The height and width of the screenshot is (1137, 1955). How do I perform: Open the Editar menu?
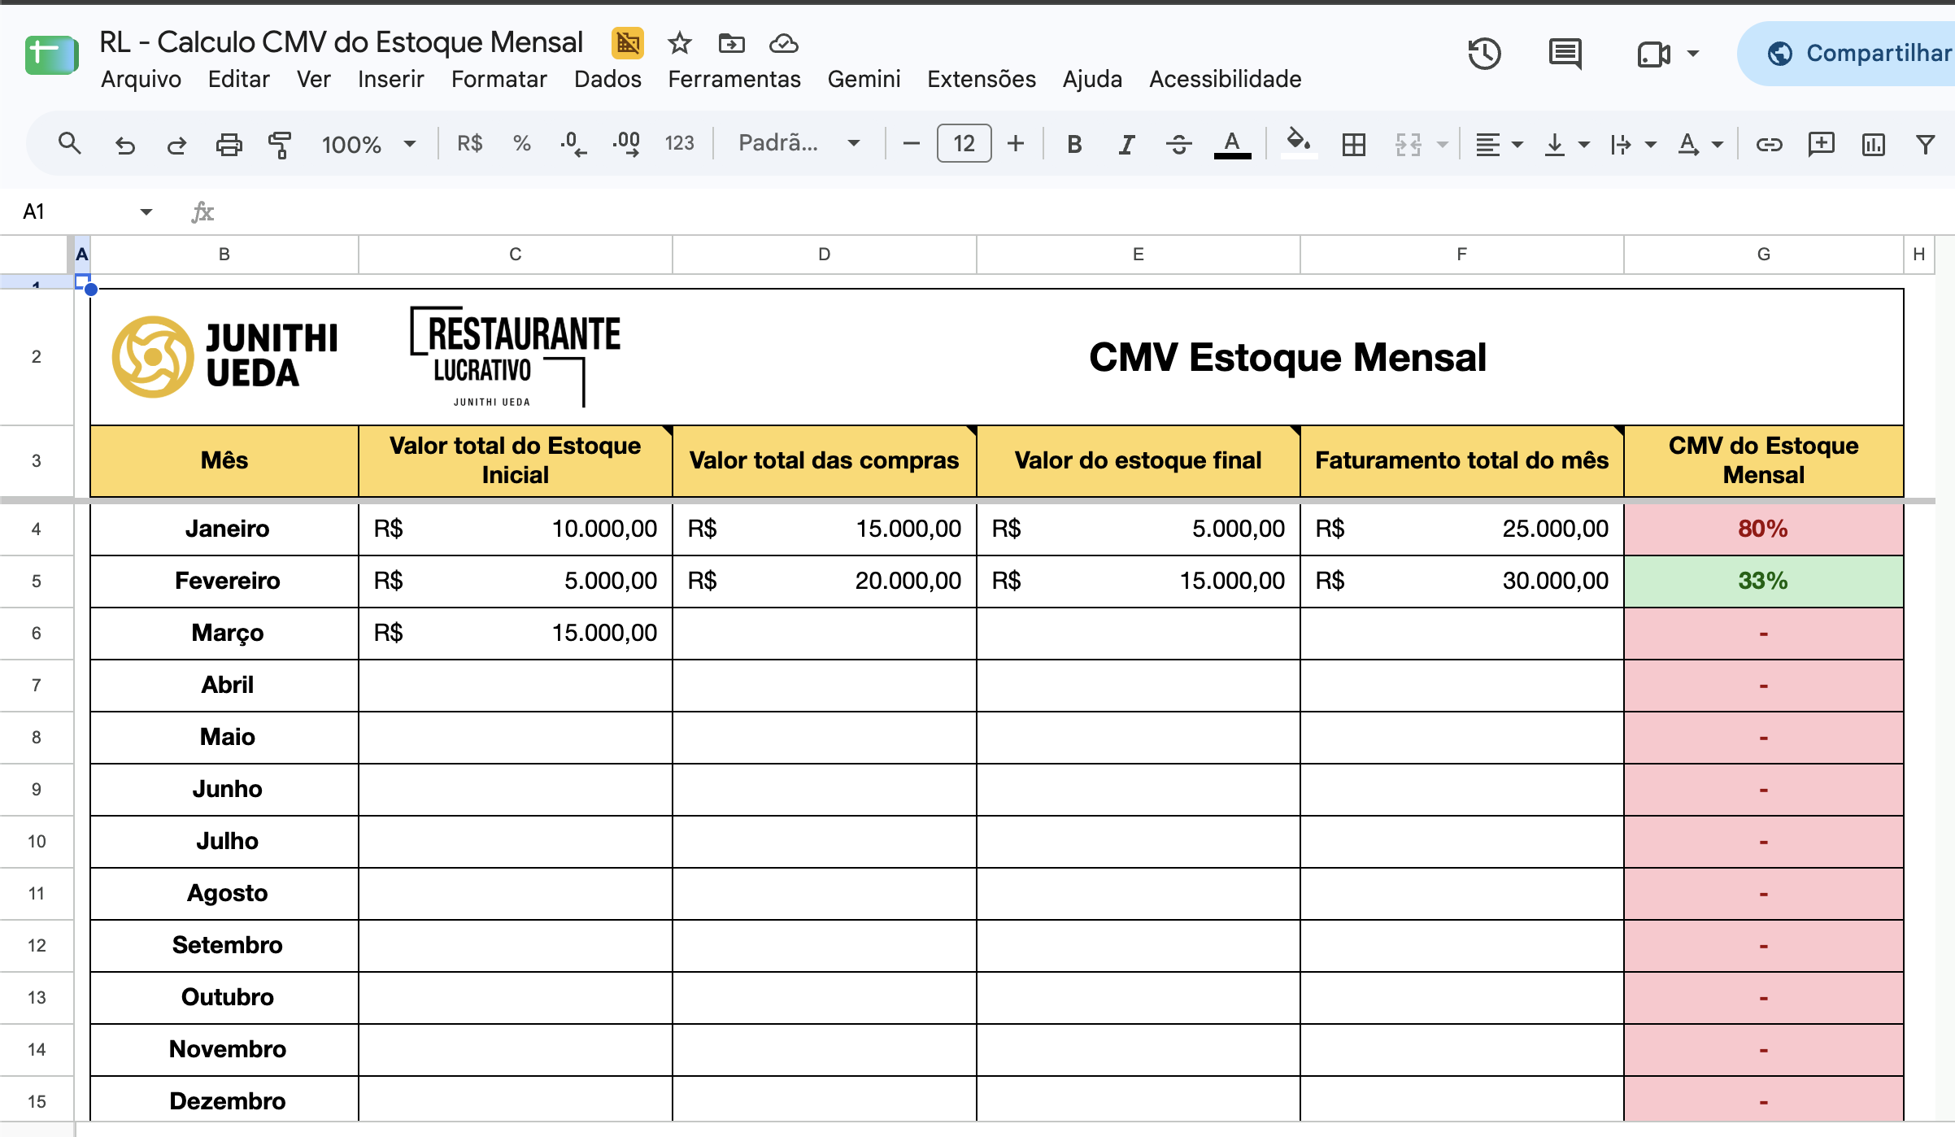pos(239,79)
